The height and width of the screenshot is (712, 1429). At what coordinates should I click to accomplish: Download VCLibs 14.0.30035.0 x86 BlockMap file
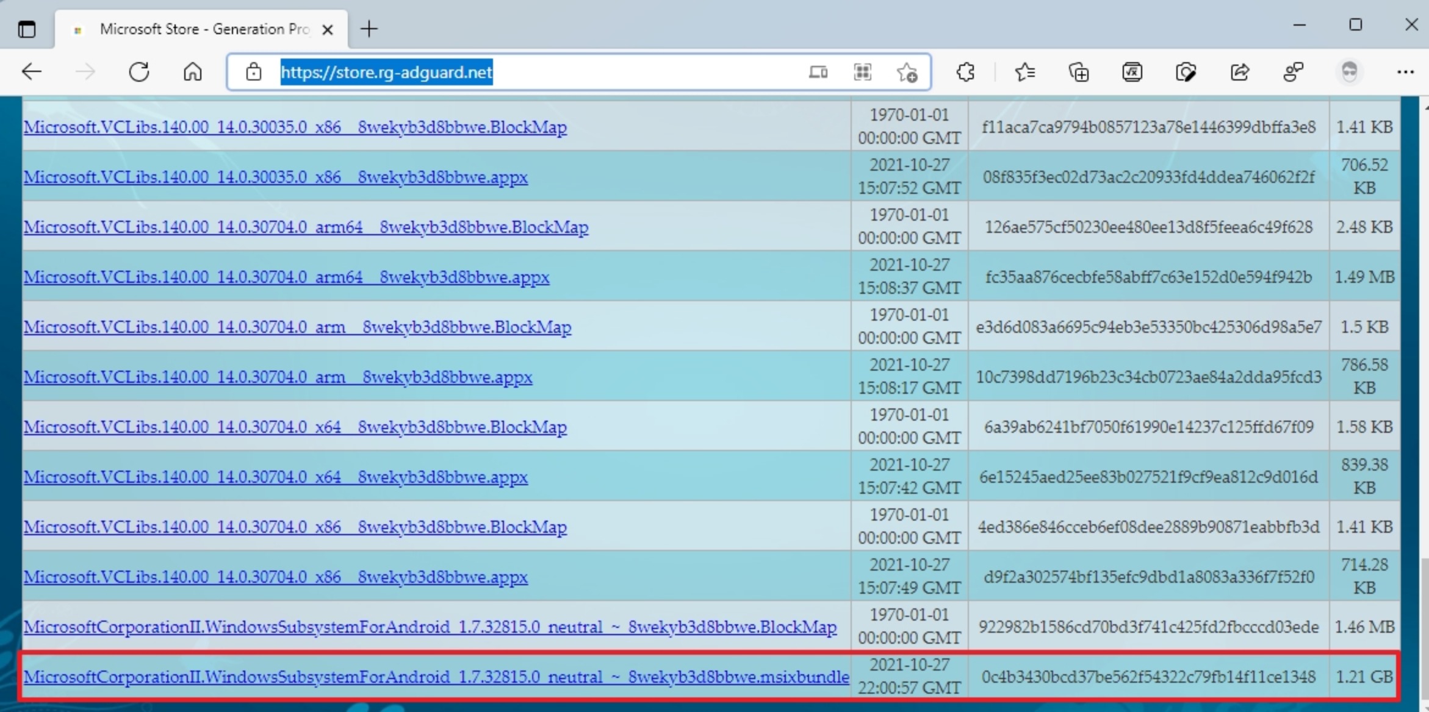(295, 127)
